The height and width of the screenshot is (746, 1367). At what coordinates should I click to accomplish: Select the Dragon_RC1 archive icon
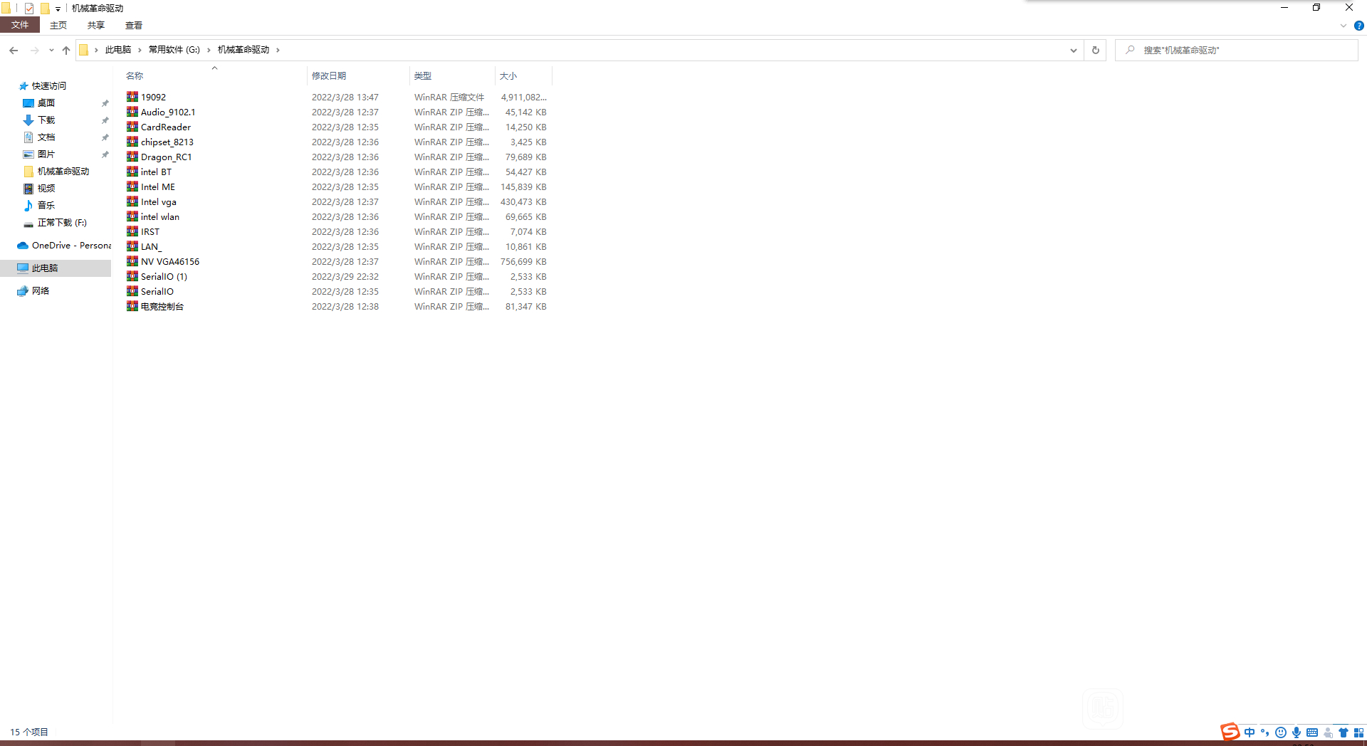[x=132, y=157]
